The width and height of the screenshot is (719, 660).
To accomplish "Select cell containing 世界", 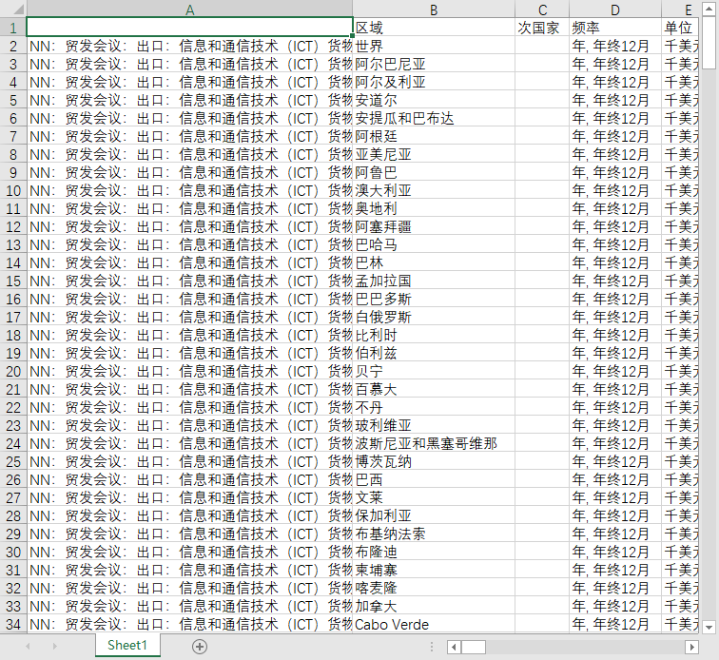I will point(434,46).
